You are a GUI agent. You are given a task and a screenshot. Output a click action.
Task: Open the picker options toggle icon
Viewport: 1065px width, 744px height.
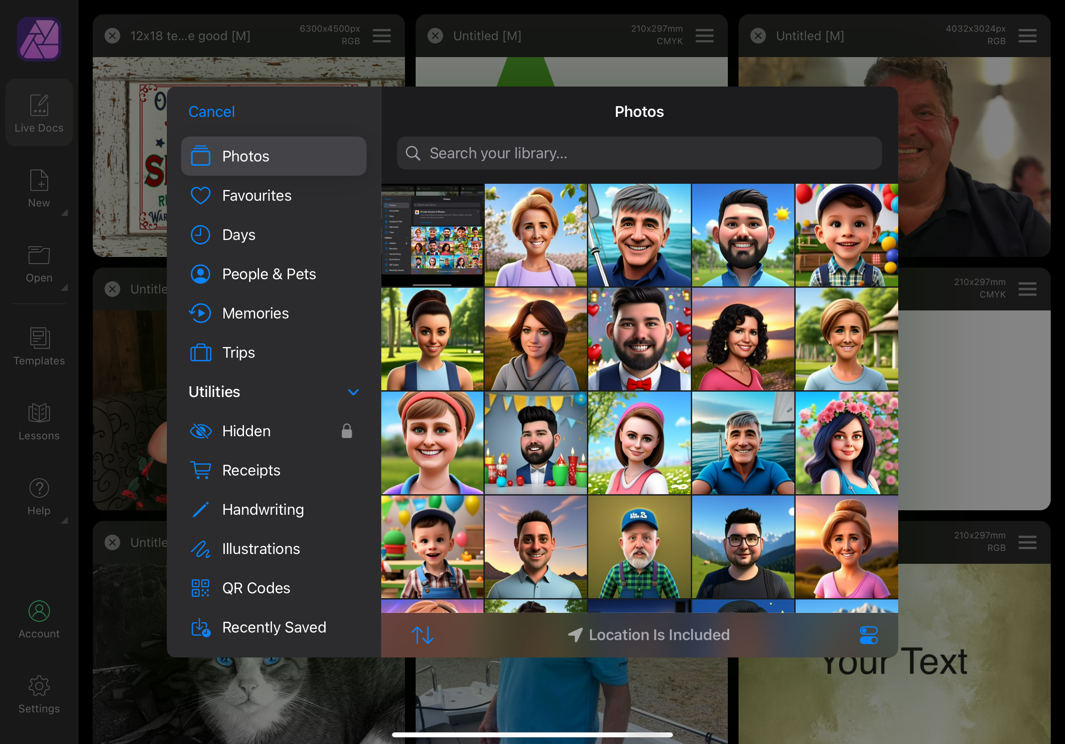tap(868, 635)
